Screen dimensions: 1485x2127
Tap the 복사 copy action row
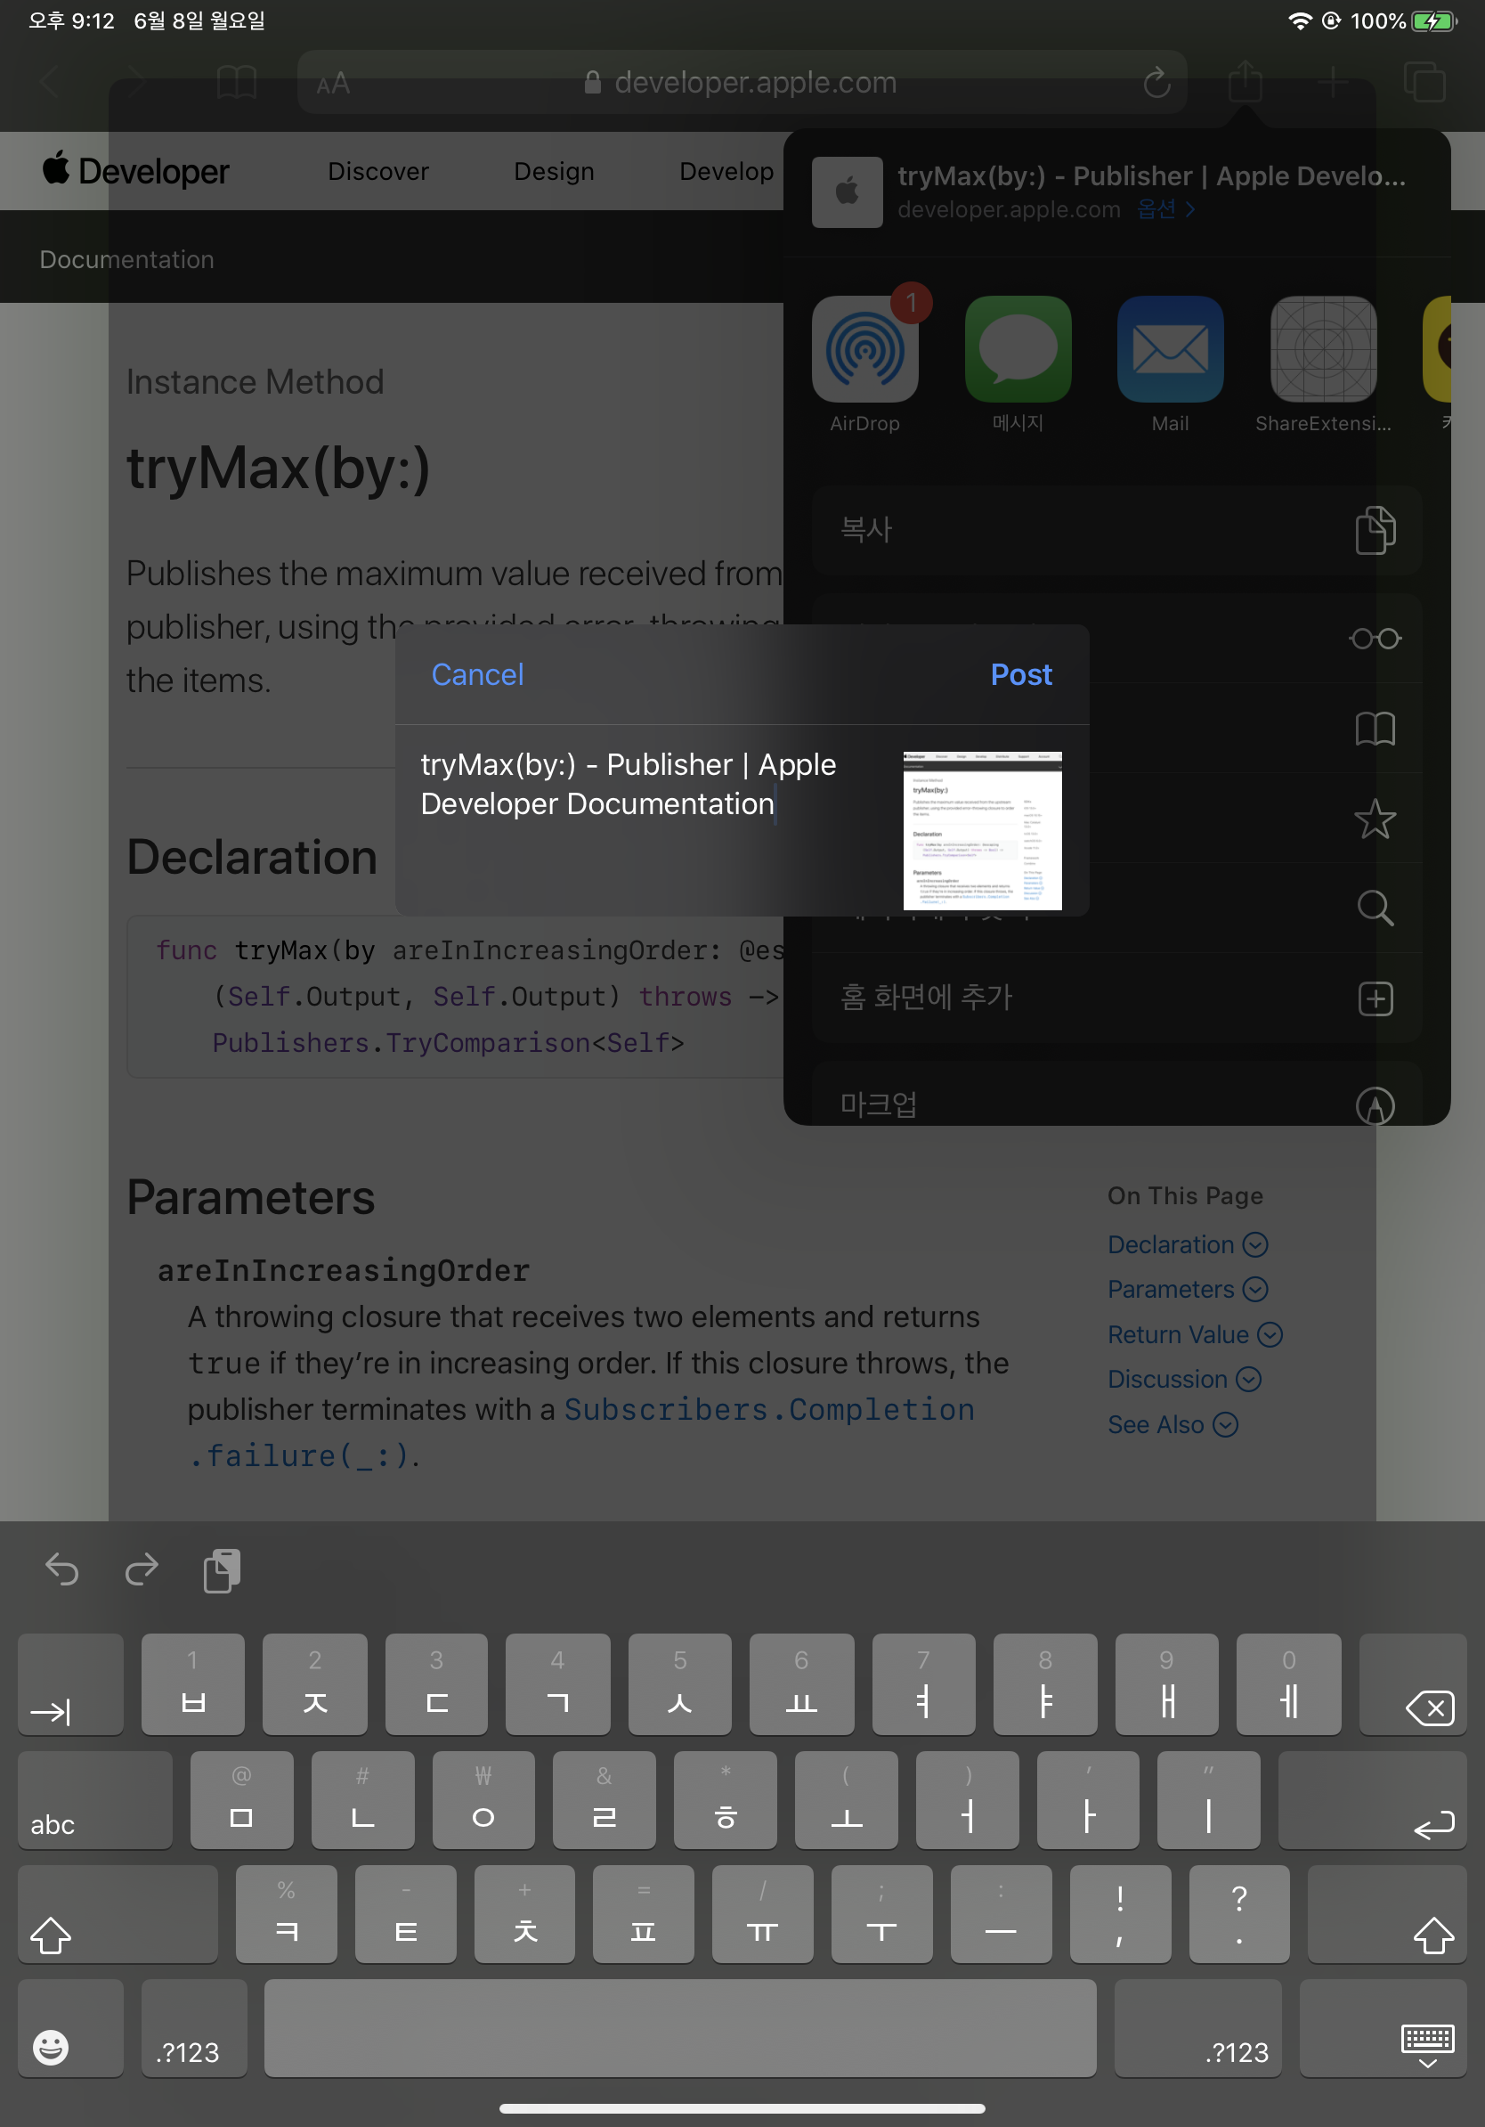pos(1116,530)
